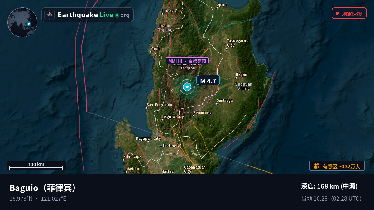Image resolution: width=374 pixels, height=210 pixels.
Task: Click the people icon in the 有感区 badge
Action: tap(317, 166)
